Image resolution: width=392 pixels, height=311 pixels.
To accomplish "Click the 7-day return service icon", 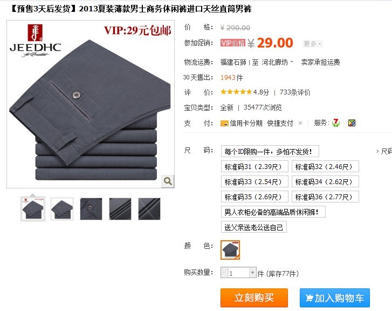I will tap(336, 123).
